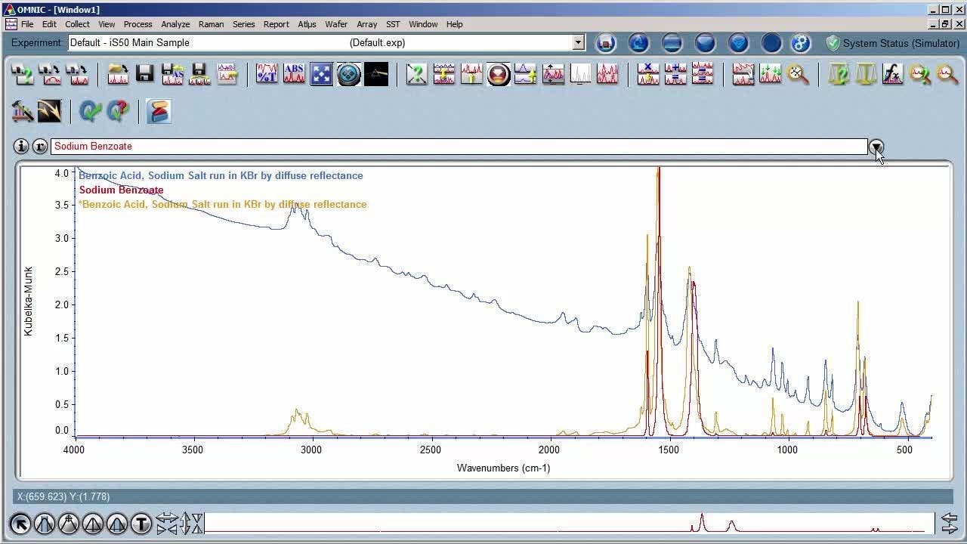Open the Raman menu
The width and height of the screenshot is (967, 544).
(211, 24)
